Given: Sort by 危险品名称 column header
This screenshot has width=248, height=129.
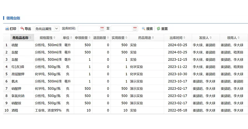Looking at the screenshot, I should [20, 38].
